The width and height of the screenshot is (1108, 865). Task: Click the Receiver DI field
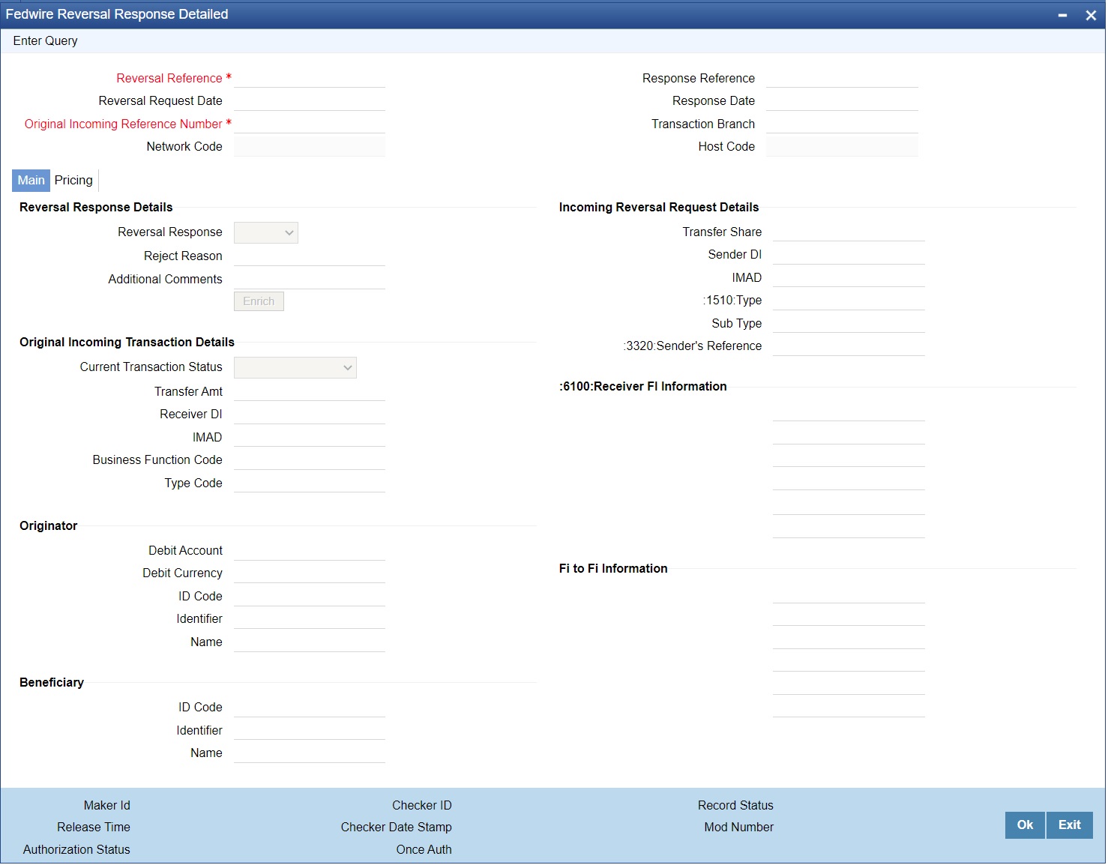pyautogui.click(x=310, y=415)
